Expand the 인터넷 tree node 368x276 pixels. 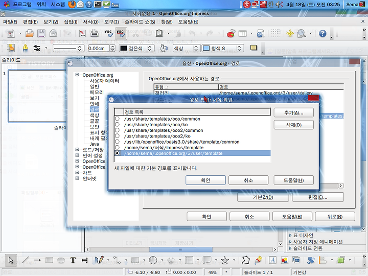click(77, 178)
